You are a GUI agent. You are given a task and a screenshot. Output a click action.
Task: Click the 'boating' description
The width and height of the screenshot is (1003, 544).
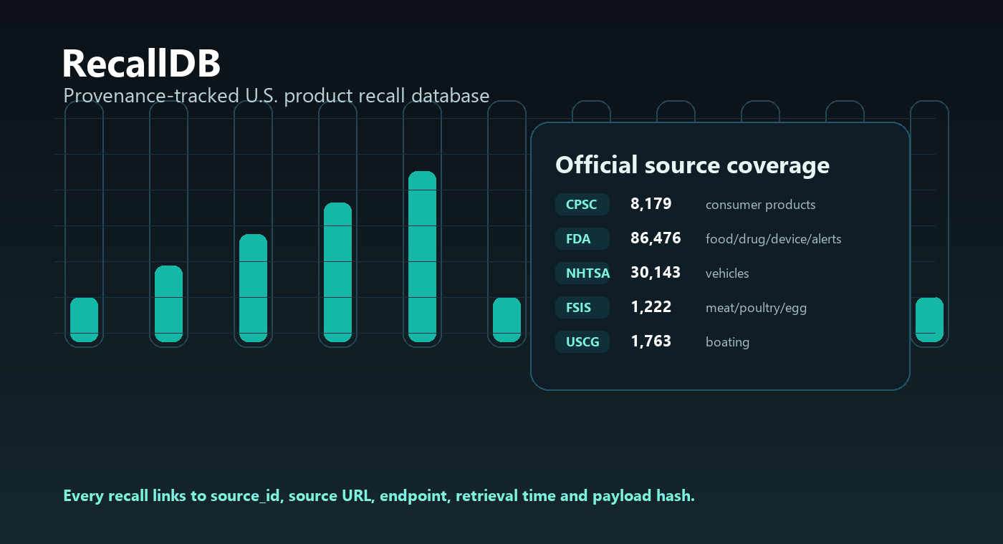[x=727, y=342]
